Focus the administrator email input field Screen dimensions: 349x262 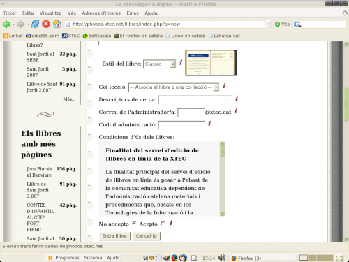[x=191, y=112]
